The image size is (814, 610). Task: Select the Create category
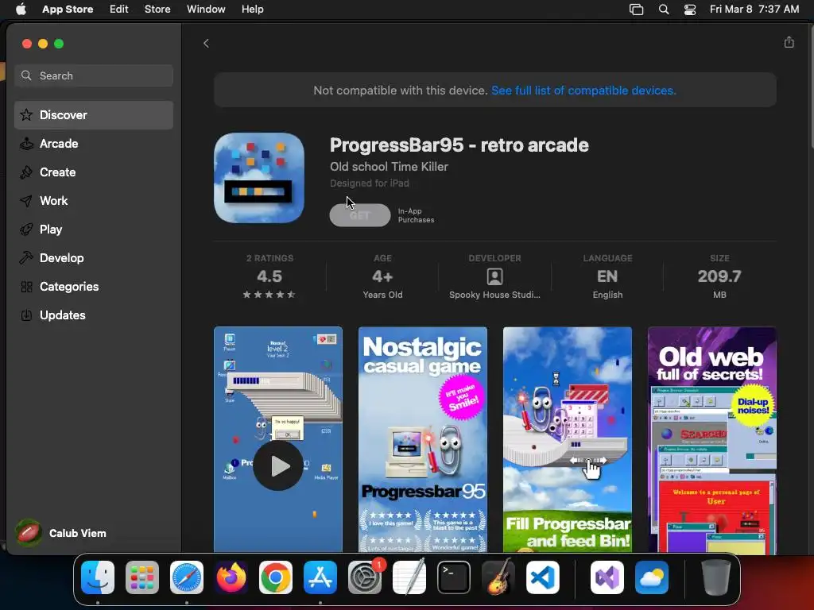[94, 172]
